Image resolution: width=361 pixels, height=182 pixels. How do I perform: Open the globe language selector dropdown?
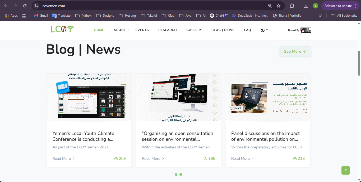[264, 30]
